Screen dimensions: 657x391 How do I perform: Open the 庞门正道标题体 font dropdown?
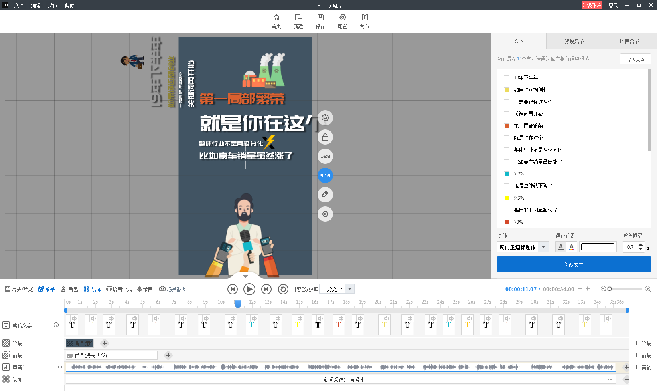tap(543, 247)
